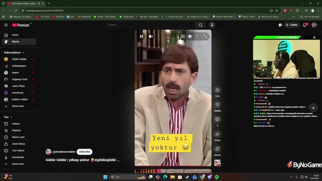
Task: Open the @Arvideoscreative channel avatar
Action: click(49, 152)
